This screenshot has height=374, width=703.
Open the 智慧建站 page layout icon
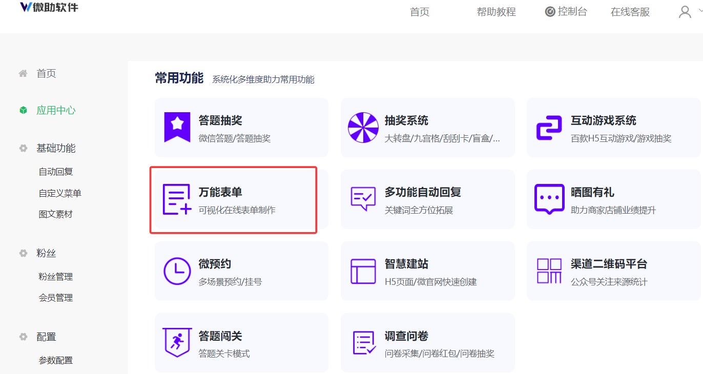[x=363, y=270]
